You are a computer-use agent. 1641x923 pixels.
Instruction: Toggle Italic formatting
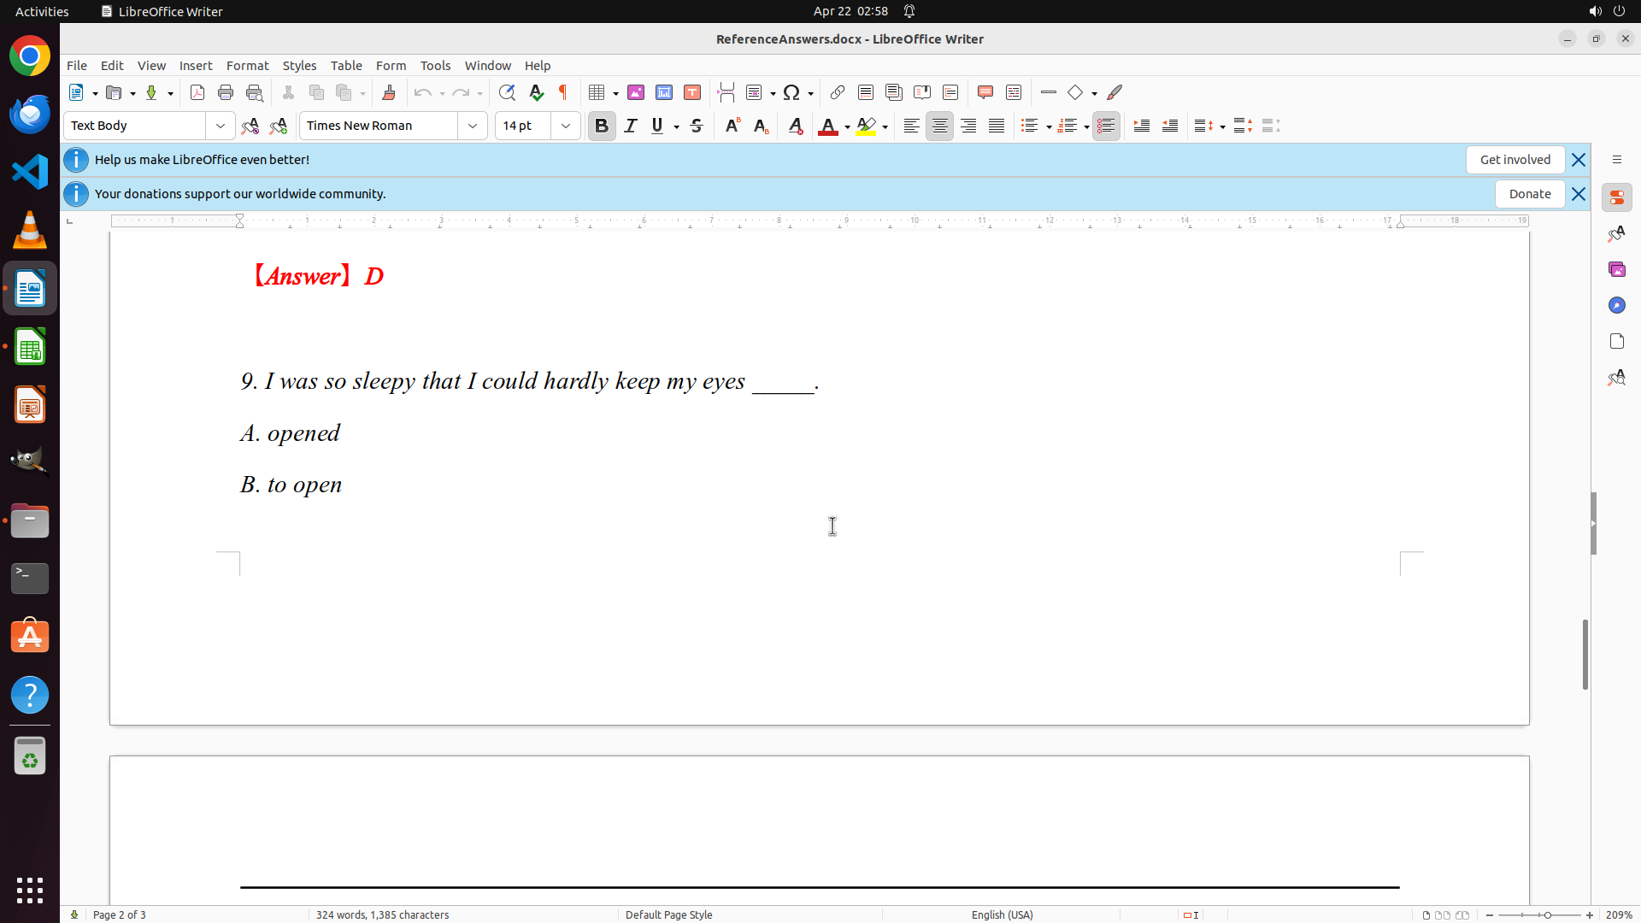(x=631, y=126)
